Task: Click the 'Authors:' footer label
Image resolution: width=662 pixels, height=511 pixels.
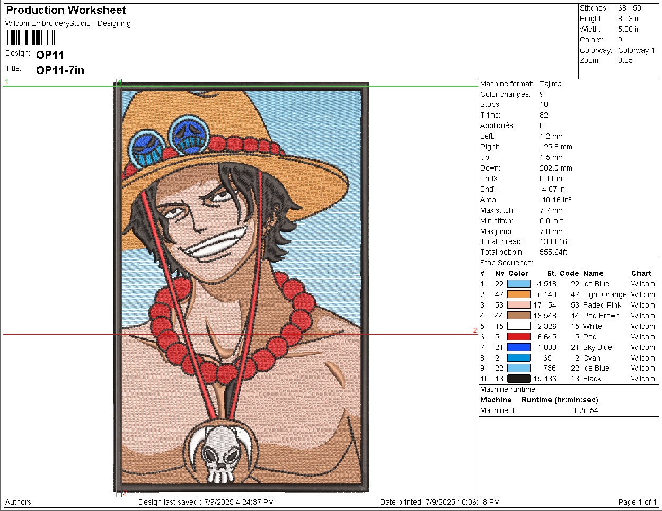Action: tap(19, 502)
